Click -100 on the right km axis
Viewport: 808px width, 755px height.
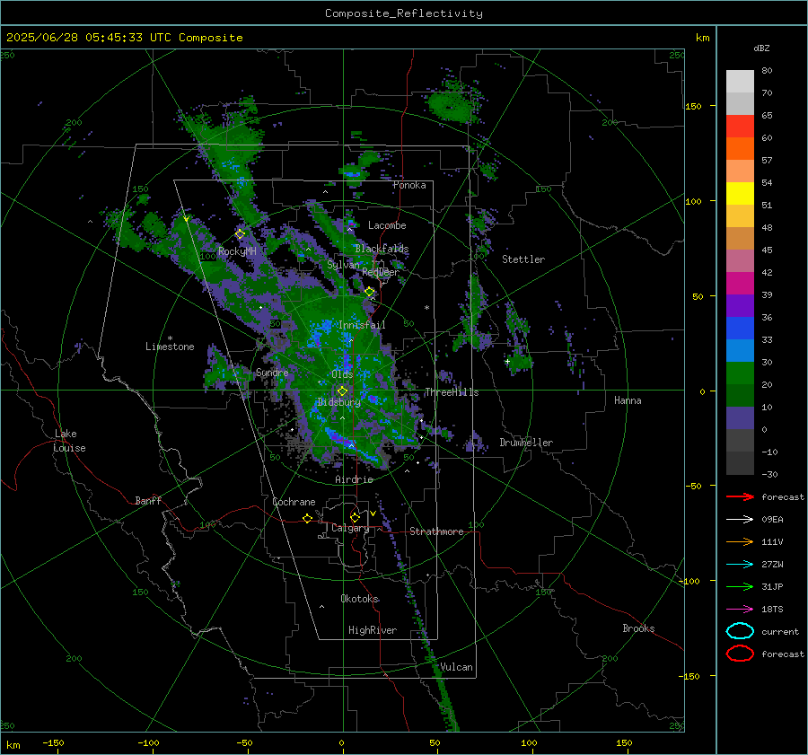click(689, 581)
